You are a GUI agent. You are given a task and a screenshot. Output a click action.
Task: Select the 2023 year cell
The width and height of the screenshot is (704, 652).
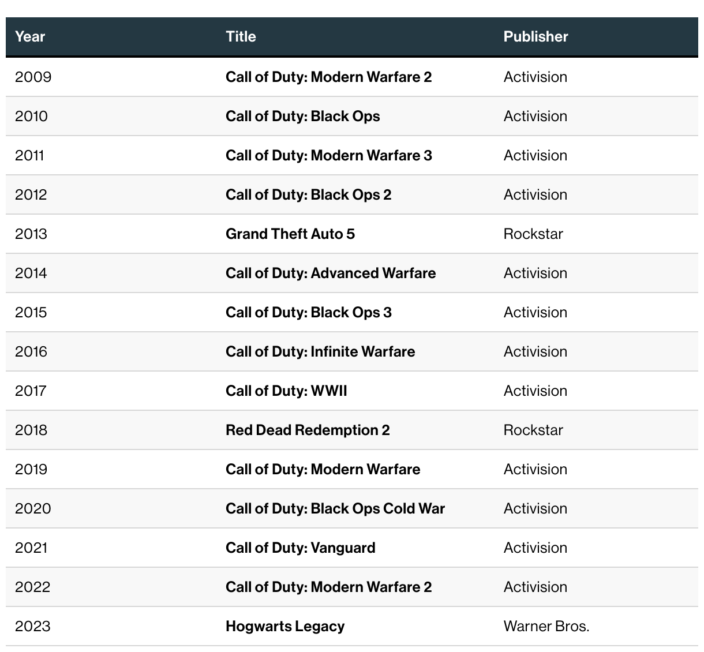(33, 626)
